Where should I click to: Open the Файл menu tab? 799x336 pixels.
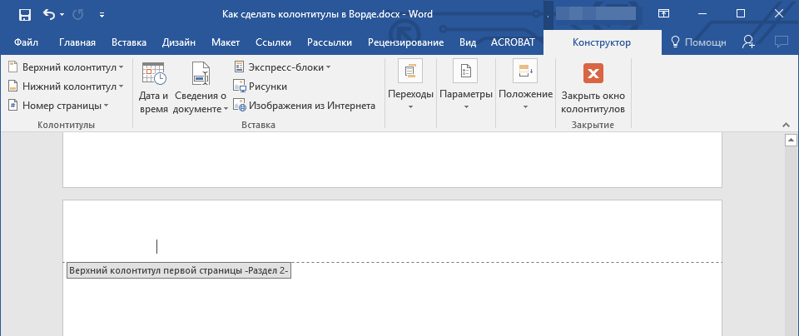26,42
